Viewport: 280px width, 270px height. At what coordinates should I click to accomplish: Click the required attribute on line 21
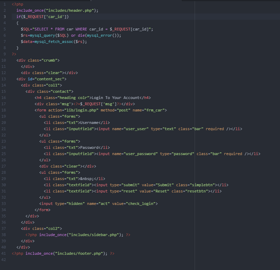click(x=215, y=129)
